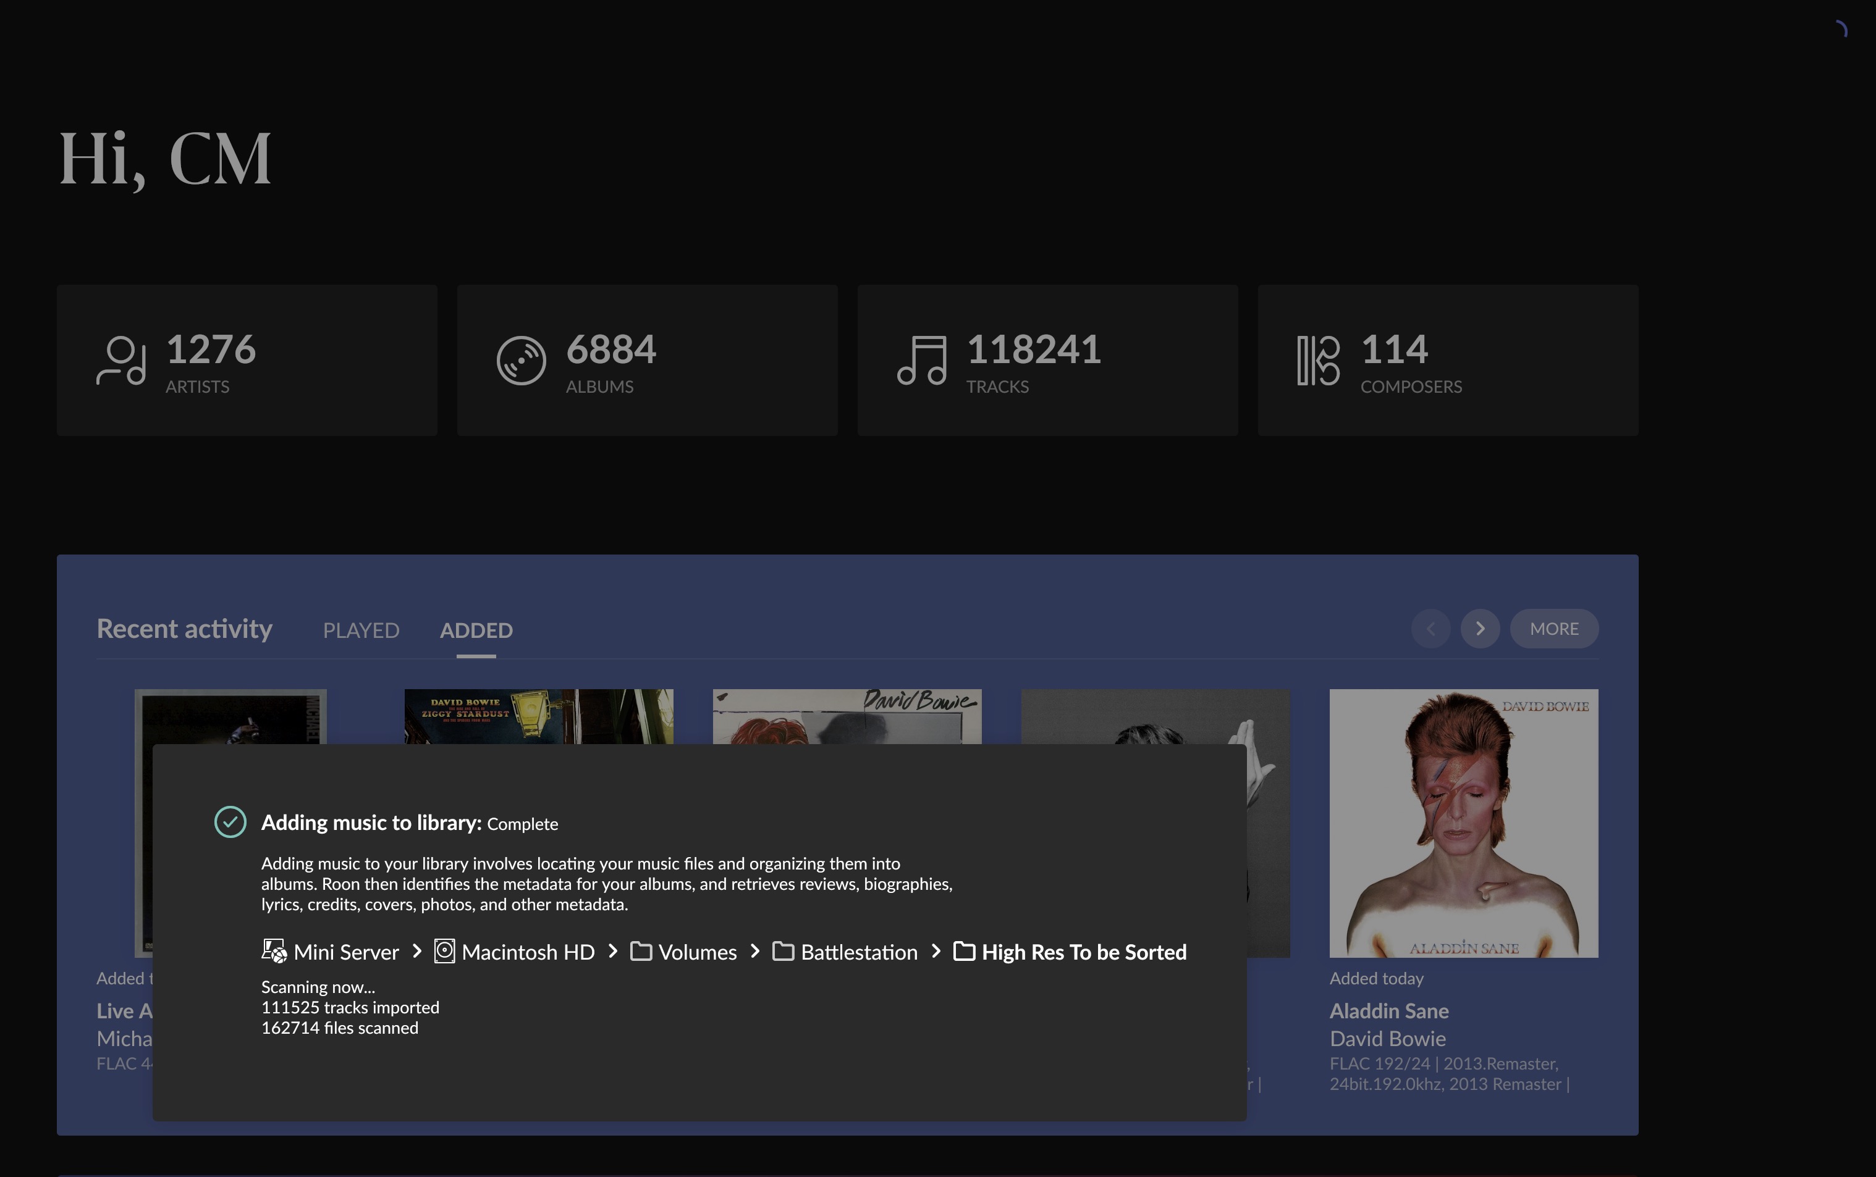
Task: Switch to the PLAYED tab
Action: coord(361,630)
